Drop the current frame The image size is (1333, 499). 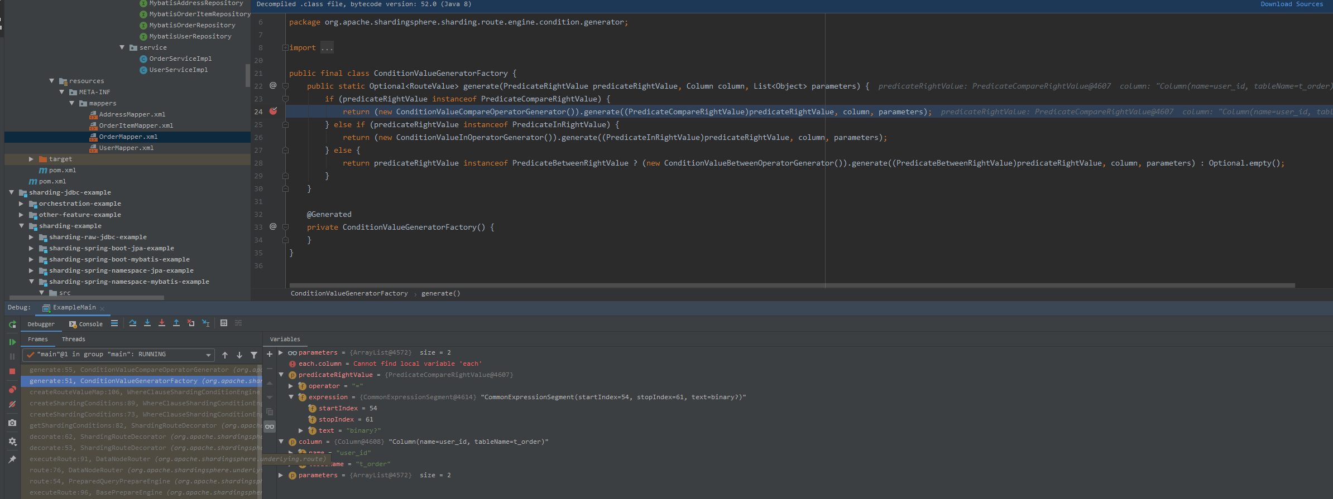[x=191, y=323]
